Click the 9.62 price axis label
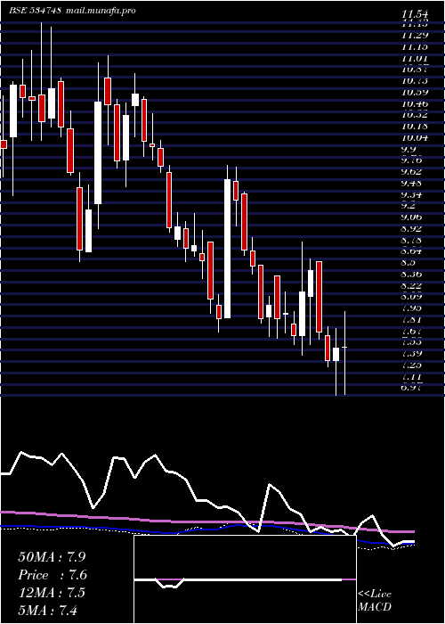The width and height of the screenshot is (445, 624). pos(411,172)
